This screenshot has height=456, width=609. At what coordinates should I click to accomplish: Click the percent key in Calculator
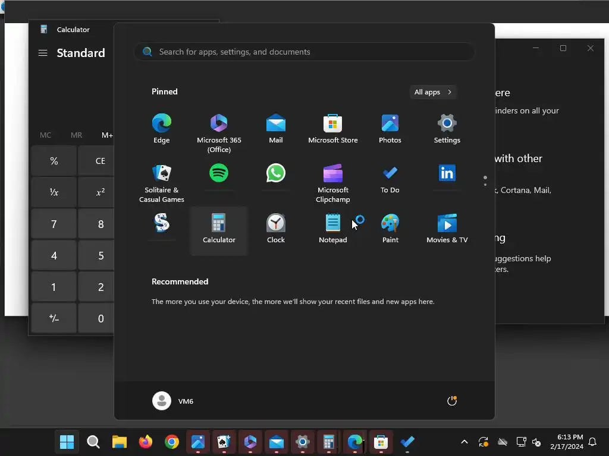click(54, 161)
